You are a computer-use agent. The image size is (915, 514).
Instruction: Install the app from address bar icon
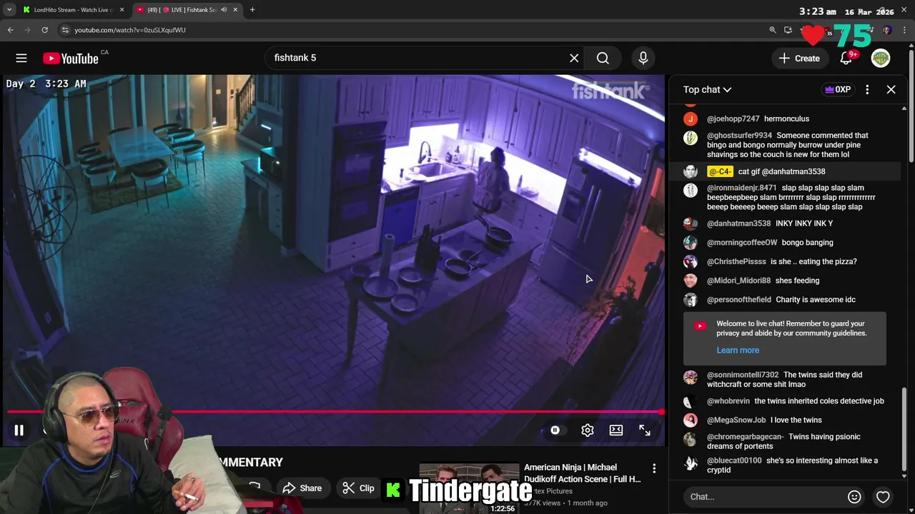788,30
